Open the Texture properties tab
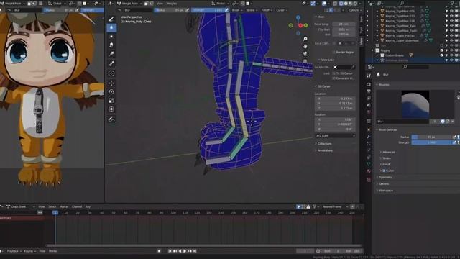The width and height of the screenshot is (460, 259). (369, 180)
